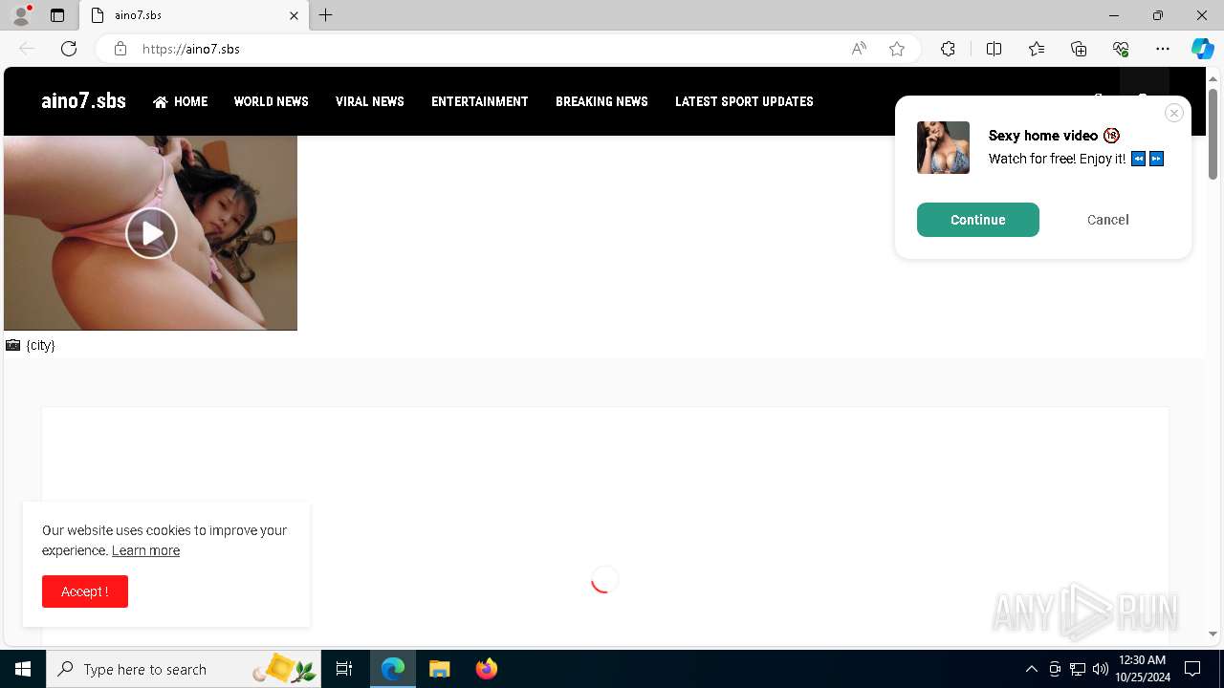Open the ENTERTAINMENT section

(480, 101)
